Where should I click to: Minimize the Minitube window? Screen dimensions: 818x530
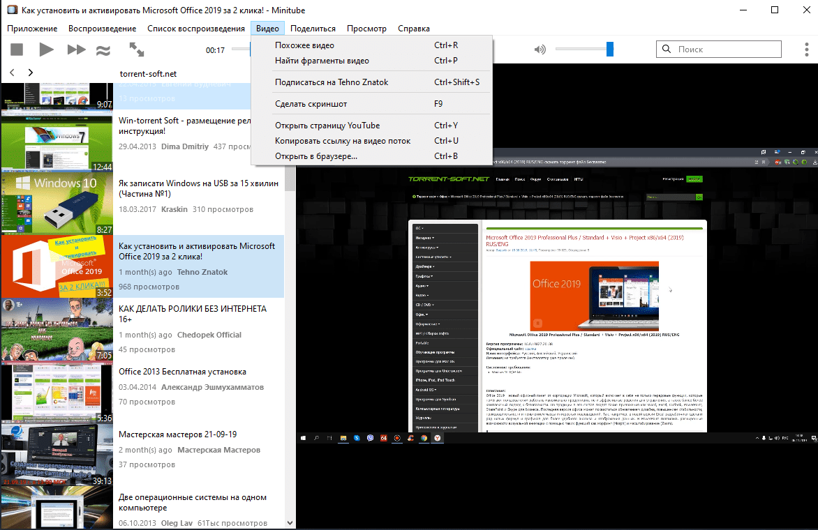point(743,10)
